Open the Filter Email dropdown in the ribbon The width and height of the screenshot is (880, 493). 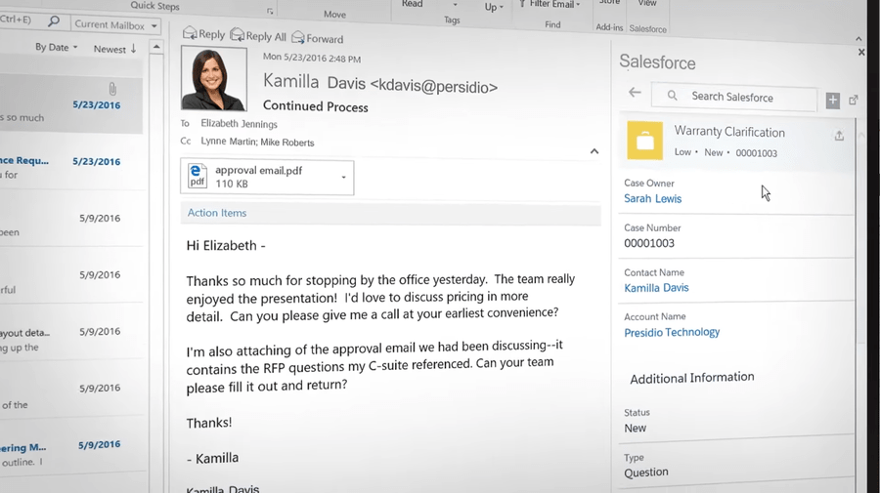tap(550, 5)
